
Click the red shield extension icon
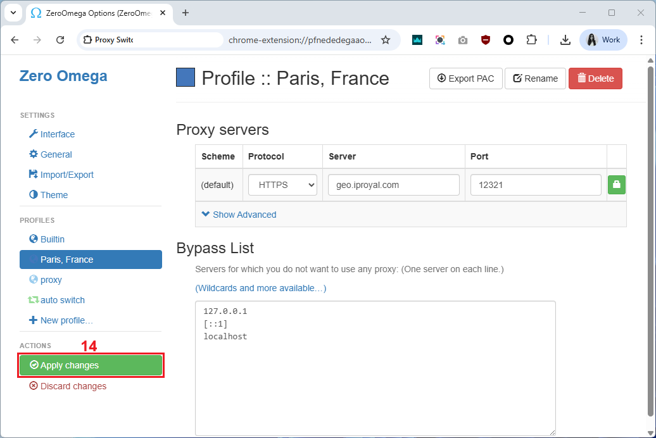click(486, 40)
